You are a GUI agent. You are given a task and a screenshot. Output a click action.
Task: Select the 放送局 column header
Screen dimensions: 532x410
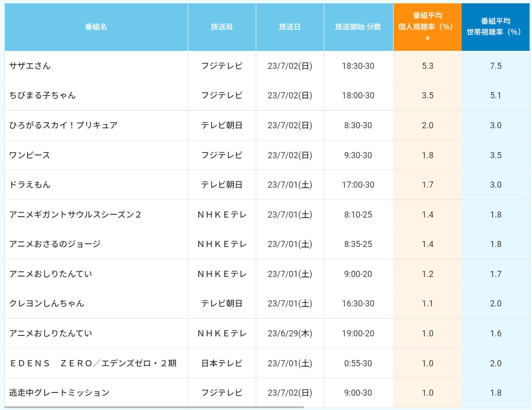[x=222, y=27]
